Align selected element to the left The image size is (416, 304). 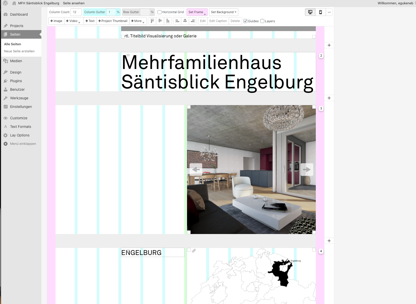coord(177,21)
